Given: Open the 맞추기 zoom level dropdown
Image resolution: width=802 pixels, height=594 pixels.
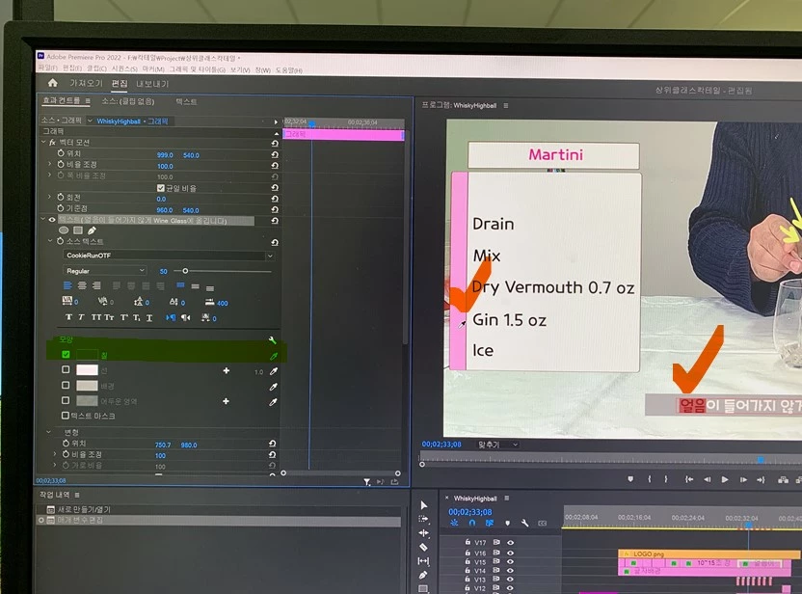Looking at the screenshot, I should 497,445.
